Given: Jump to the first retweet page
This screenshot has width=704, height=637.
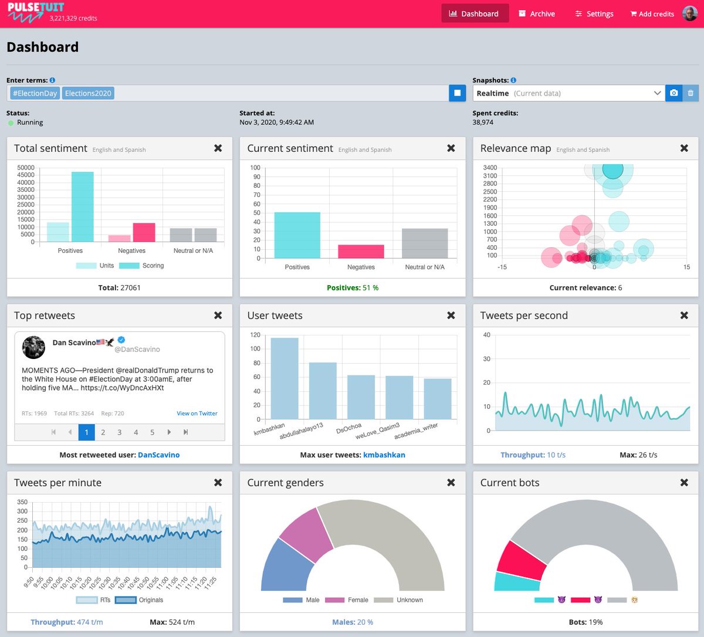Looking at the screenshot, I should [x=53, y=432].
